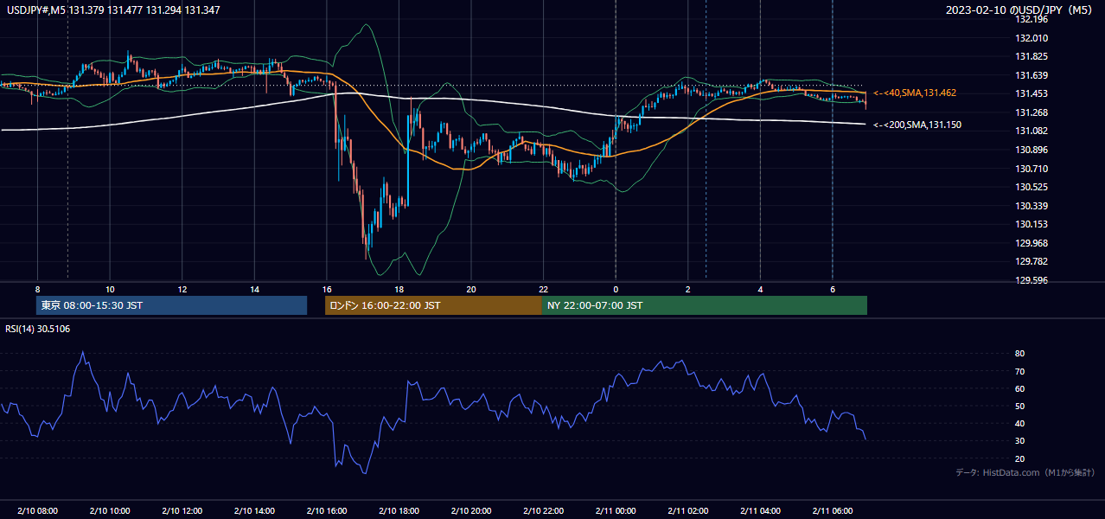Click price axis value 129.596
The height and width of the screenshot is (519, 1105).
click(1032, 280)
